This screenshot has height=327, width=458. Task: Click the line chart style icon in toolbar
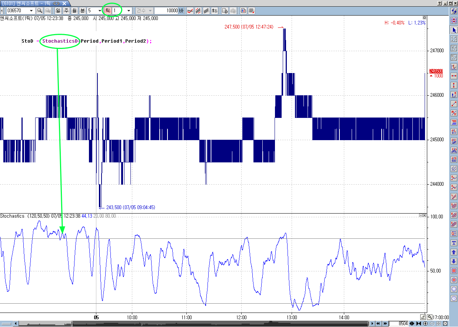pos(190,11)
